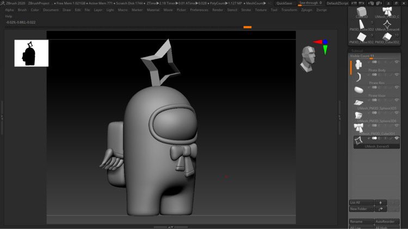Open the Document menu
Viewport: 408px width, 229px height.
51,10
